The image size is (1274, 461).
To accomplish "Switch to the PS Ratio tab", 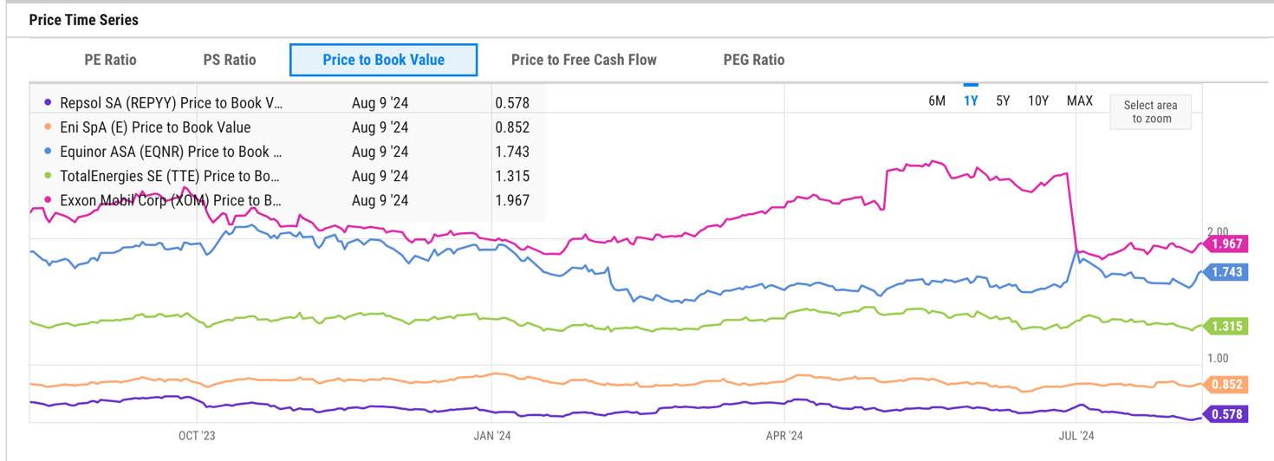I will point(230,60).
